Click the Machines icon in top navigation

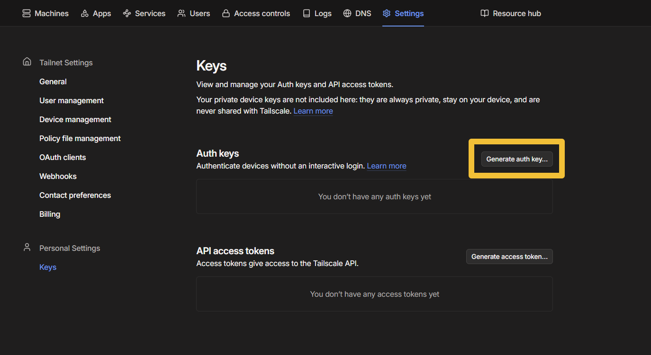click(27, 13)
